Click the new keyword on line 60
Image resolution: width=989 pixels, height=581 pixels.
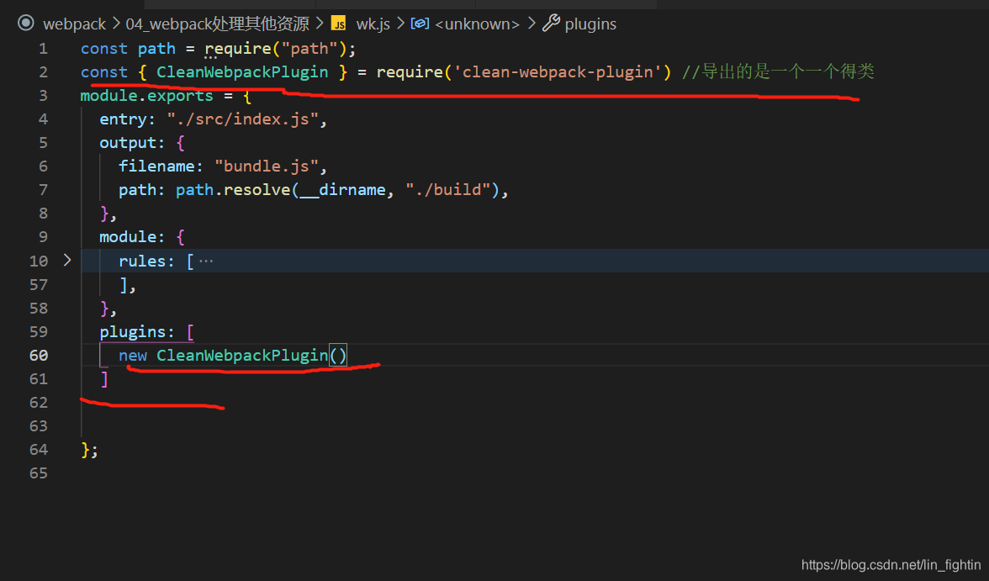[x=133, y=356]
